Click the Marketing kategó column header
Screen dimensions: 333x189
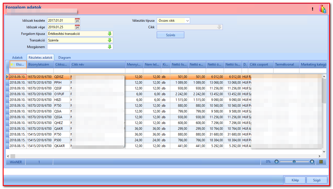[313, 65]
